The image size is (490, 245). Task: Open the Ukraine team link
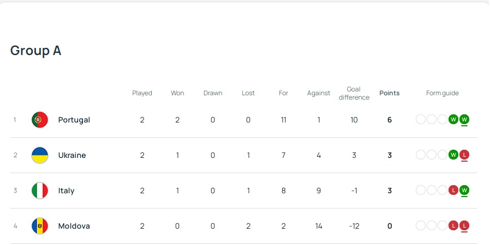tap(72, 155)
